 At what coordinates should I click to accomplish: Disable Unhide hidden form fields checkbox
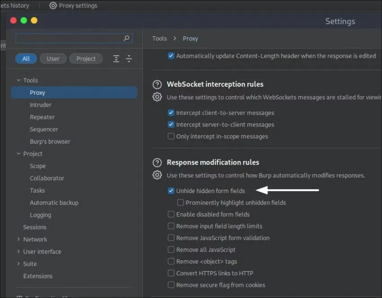tap(171, 191)
